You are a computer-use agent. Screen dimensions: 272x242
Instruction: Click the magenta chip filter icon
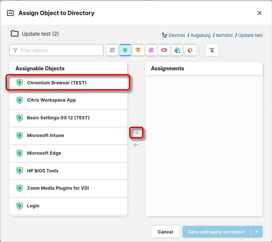pos(151,50)
